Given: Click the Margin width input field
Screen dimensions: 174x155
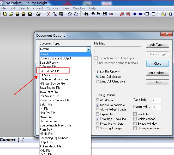Looking at the screenshot, I should tap(157, 107).
